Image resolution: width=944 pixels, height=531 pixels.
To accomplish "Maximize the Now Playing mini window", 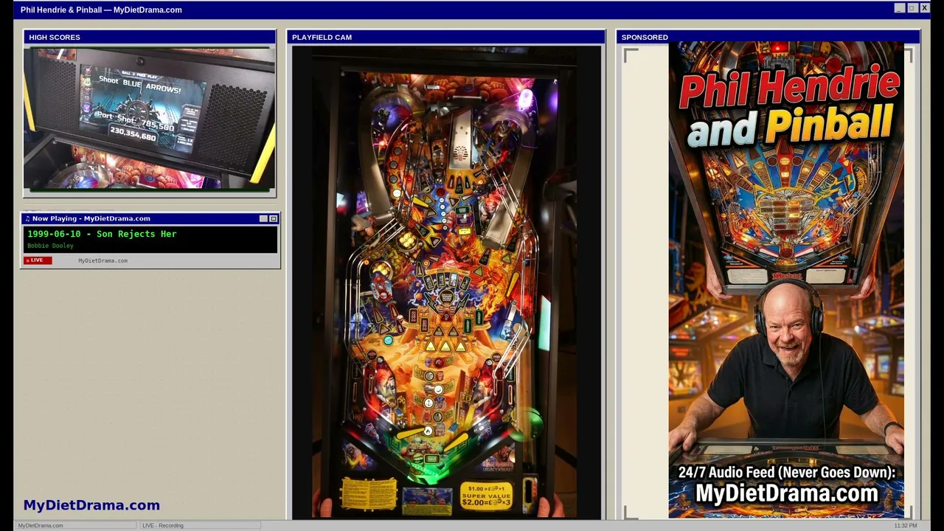I will (274, 219).
